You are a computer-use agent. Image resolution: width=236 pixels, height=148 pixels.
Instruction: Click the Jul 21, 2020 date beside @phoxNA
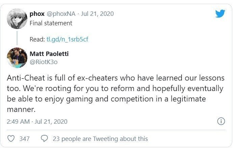(97, 14)
